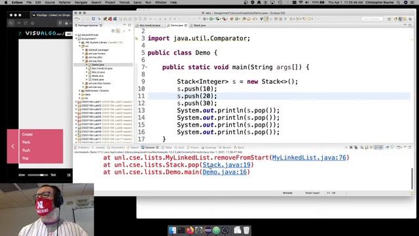Select the Demo.java editor tab
This screenshot has width=419, height=236.
[177, 26]
